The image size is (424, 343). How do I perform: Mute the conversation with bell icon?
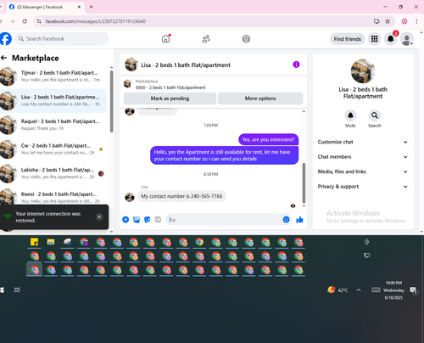click(x=350, y=115)
